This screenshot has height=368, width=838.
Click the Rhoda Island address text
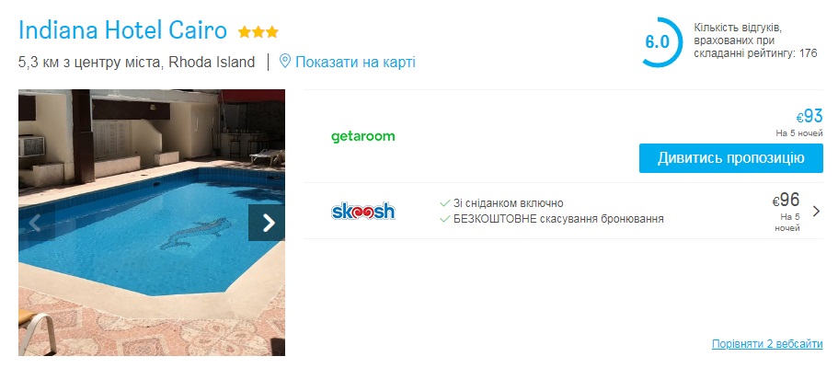212,62
